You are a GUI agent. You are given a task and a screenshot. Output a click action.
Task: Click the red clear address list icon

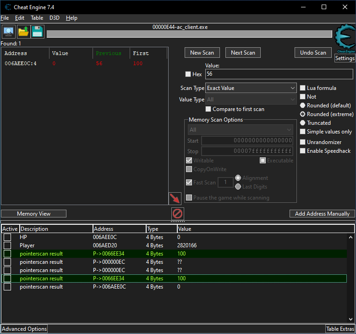tap(177, 213)
